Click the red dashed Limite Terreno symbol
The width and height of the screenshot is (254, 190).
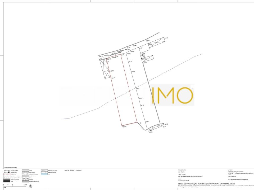coord(7,174)
